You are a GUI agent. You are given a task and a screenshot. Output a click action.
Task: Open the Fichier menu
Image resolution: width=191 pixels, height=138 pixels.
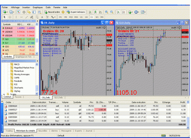[x=5, y=7]
